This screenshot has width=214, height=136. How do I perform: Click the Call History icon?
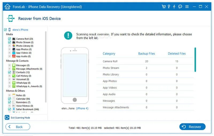pyautogui.click(x=14, y=76)
